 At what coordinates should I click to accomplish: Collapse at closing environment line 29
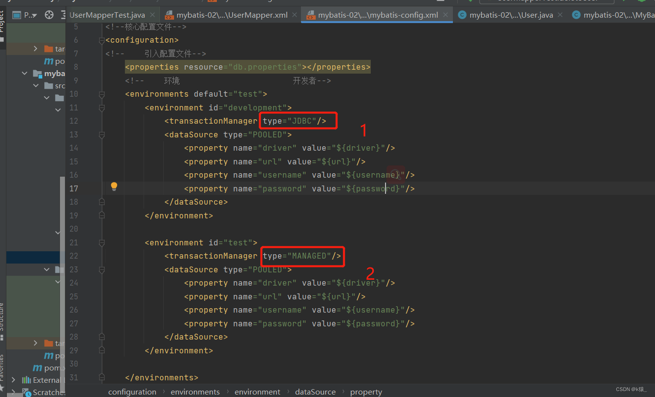102,350
